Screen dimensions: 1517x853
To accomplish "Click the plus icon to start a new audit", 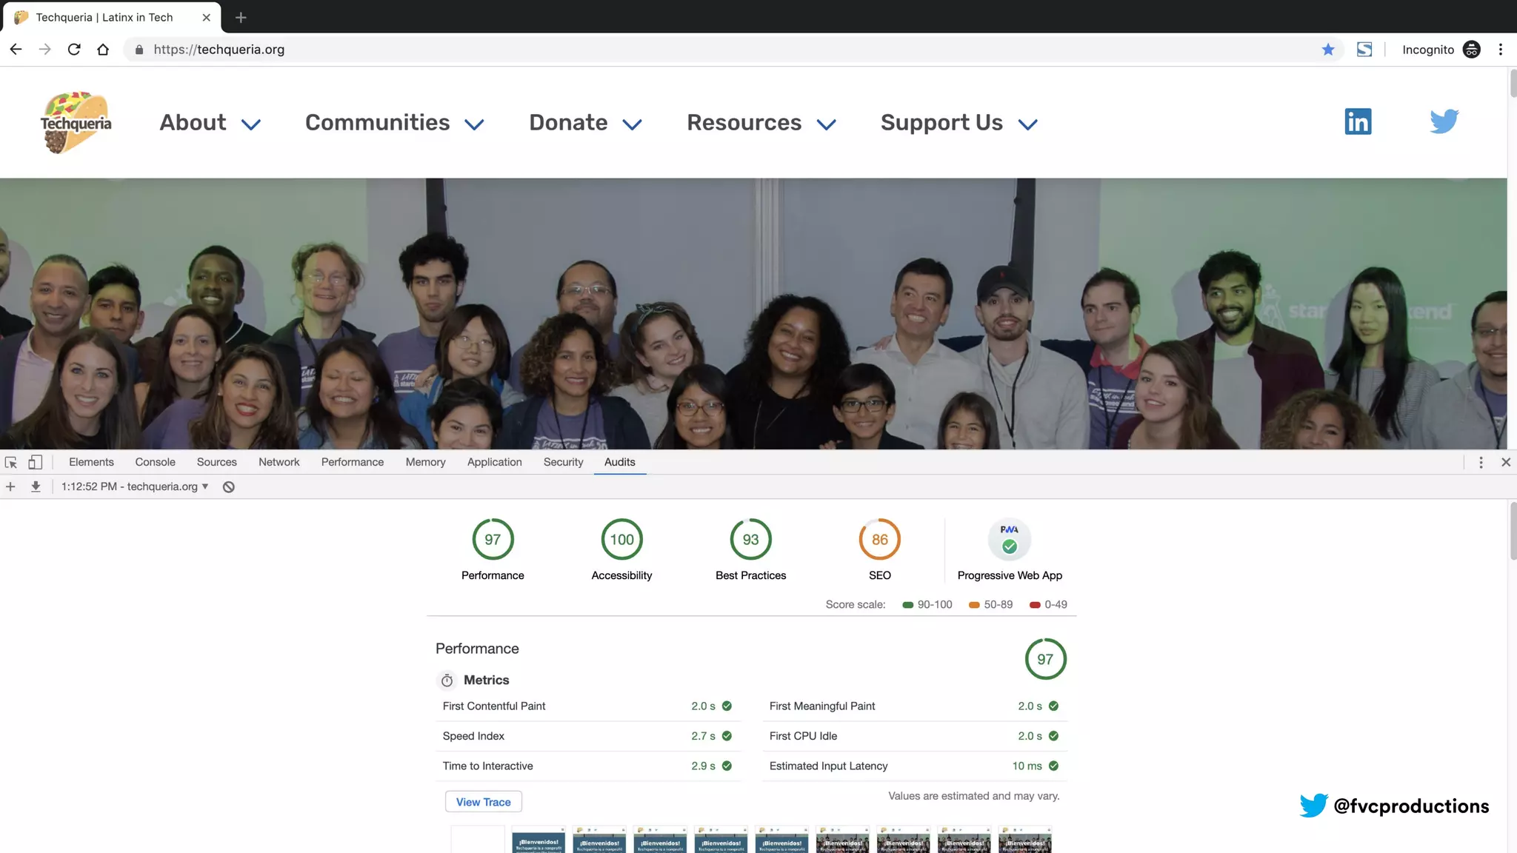I will click(x=10, y=486).
